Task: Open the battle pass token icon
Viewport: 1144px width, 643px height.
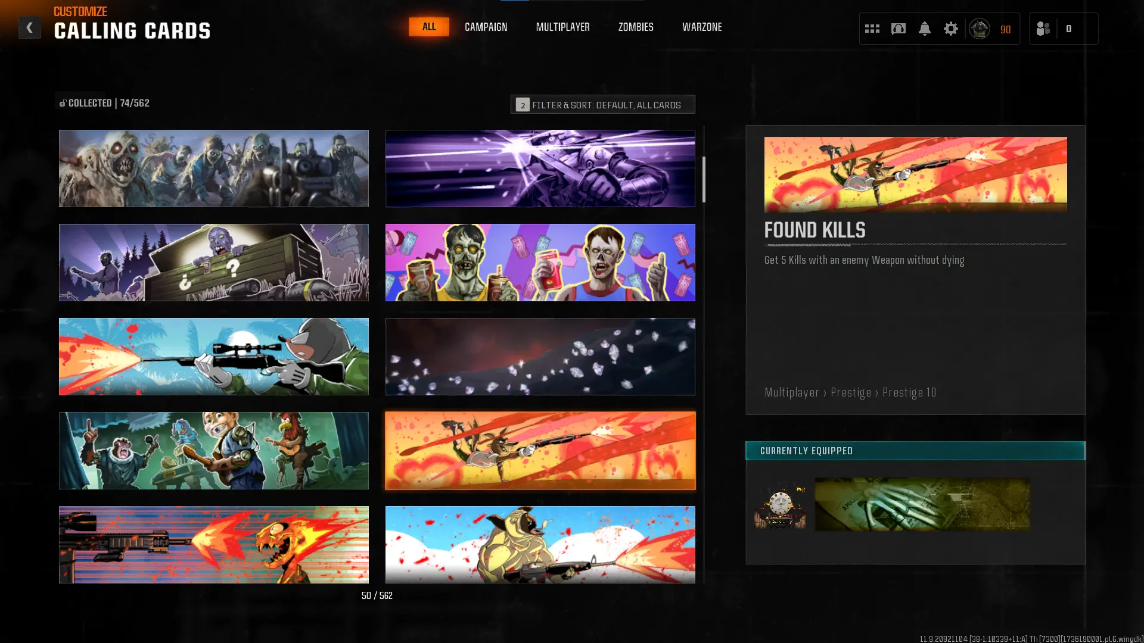Action: click(x=898, y=29)
